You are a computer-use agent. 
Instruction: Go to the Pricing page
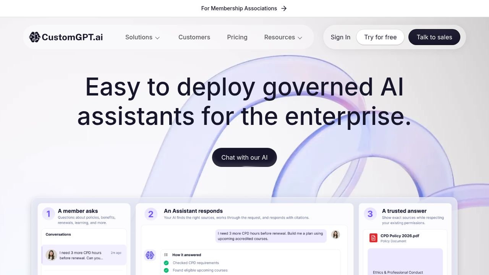(237, 37)
